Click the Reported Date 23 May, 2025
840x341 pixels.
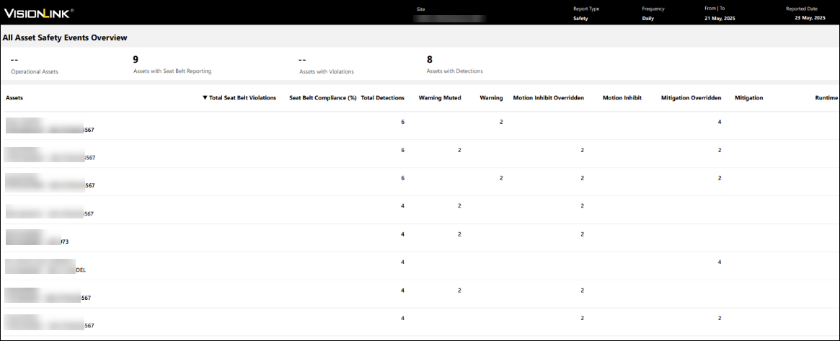(810, 18)
